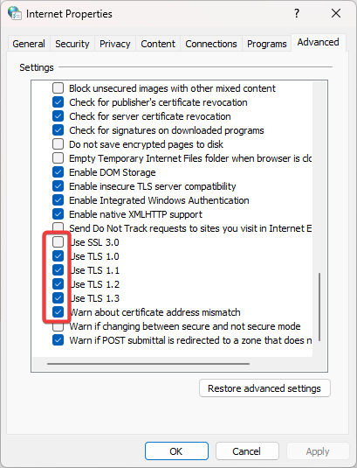Screen dimensions: 357x468
Task: Toggle Warn about certificate address mismatch
Action: click(58, 312)
